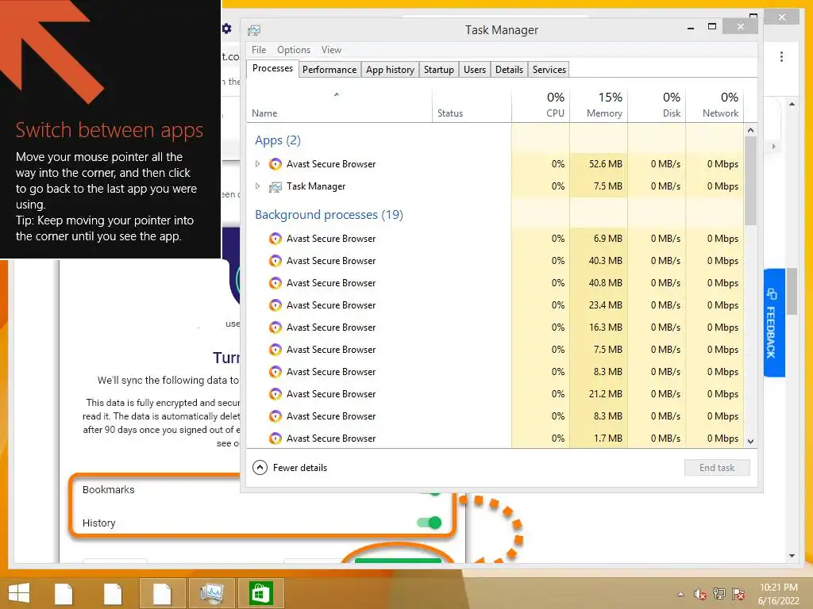Image resolution: width=813 pixels, height=609 pixels.
Task: Click process list scroll up arrow
Action: [750, 130]
